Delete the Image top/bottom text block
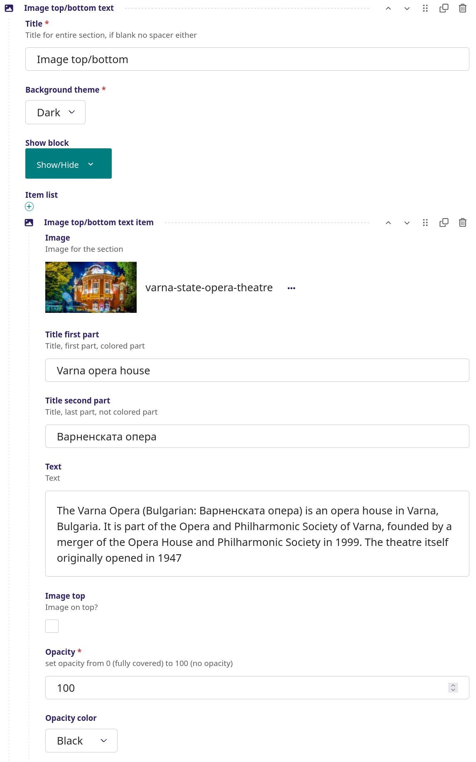The image size is (476, 762). point(462,8)
